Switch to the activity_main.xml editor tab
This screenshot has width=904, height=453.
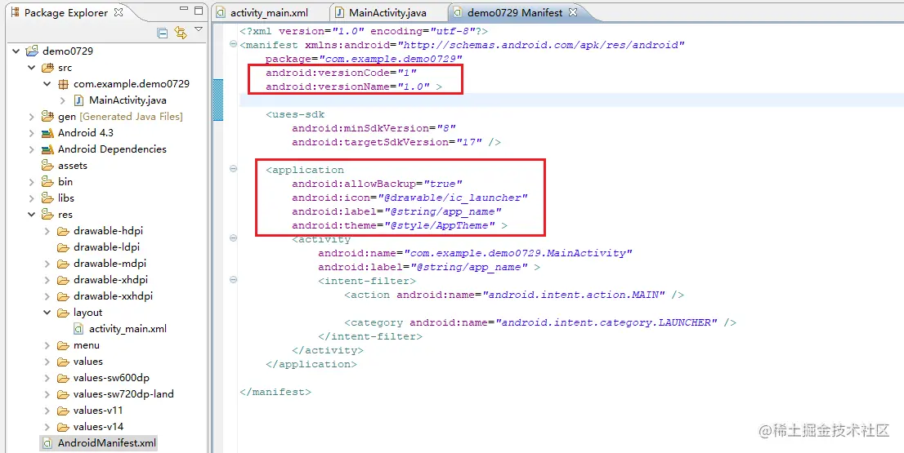pos(269,13)
